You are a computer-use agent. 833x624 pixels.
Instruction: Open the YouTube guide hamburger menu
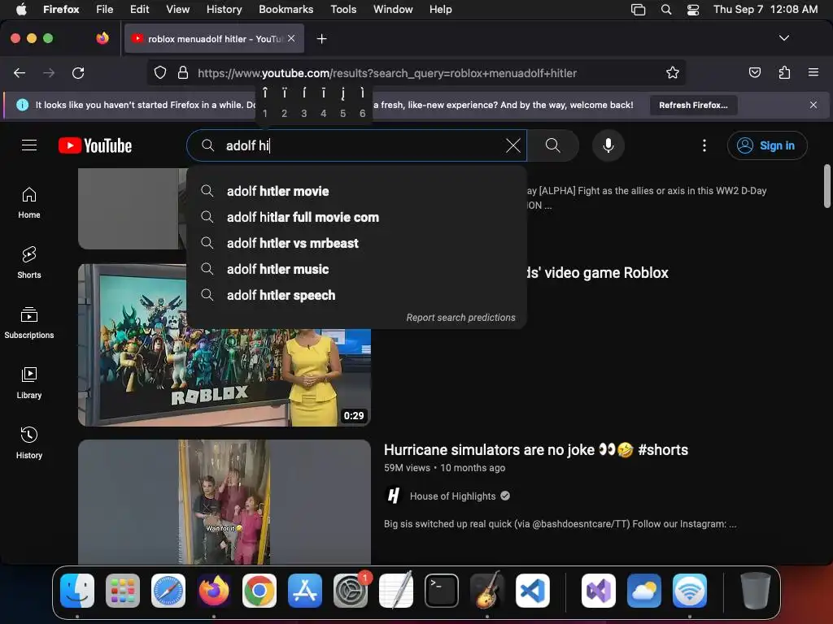click(x=29, y=145)
